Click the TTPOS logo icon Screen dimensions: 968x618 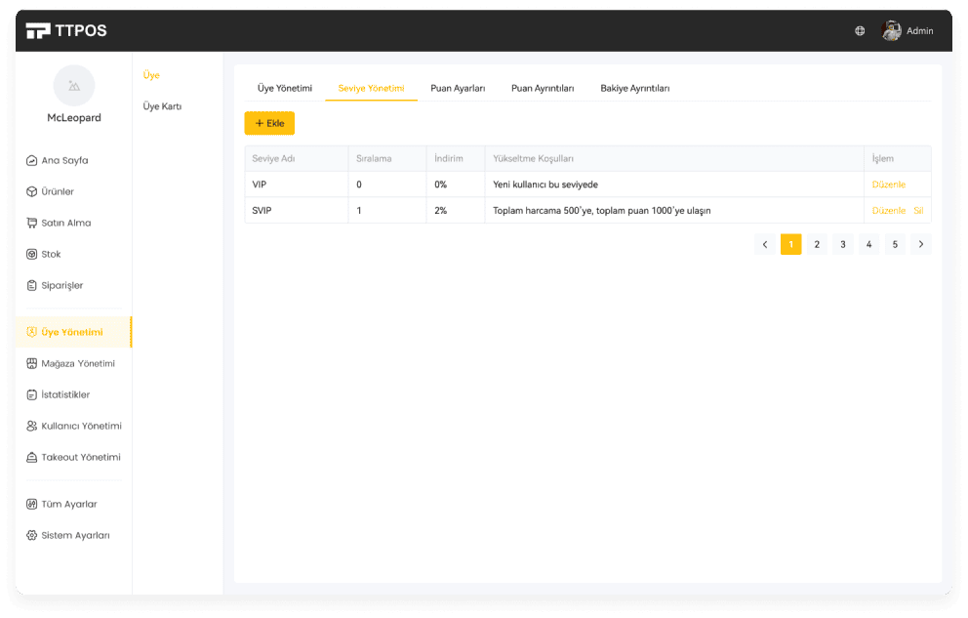coord(38,30)
